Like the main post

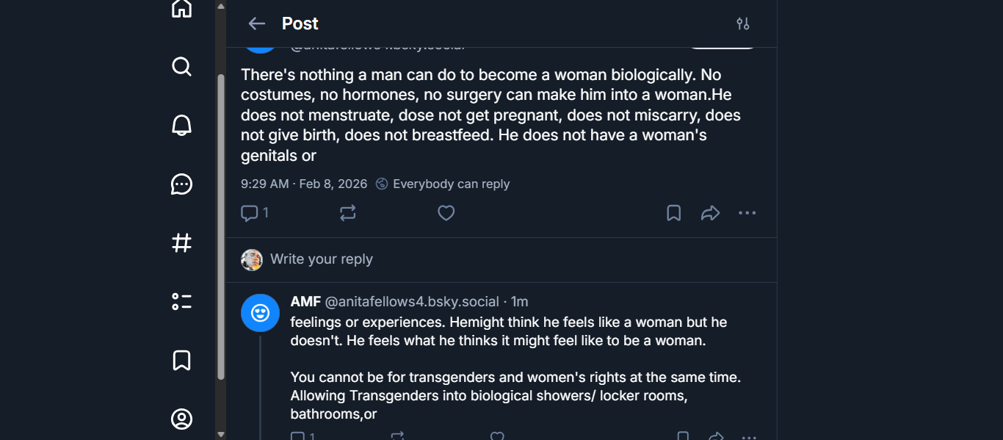[446, 213]
